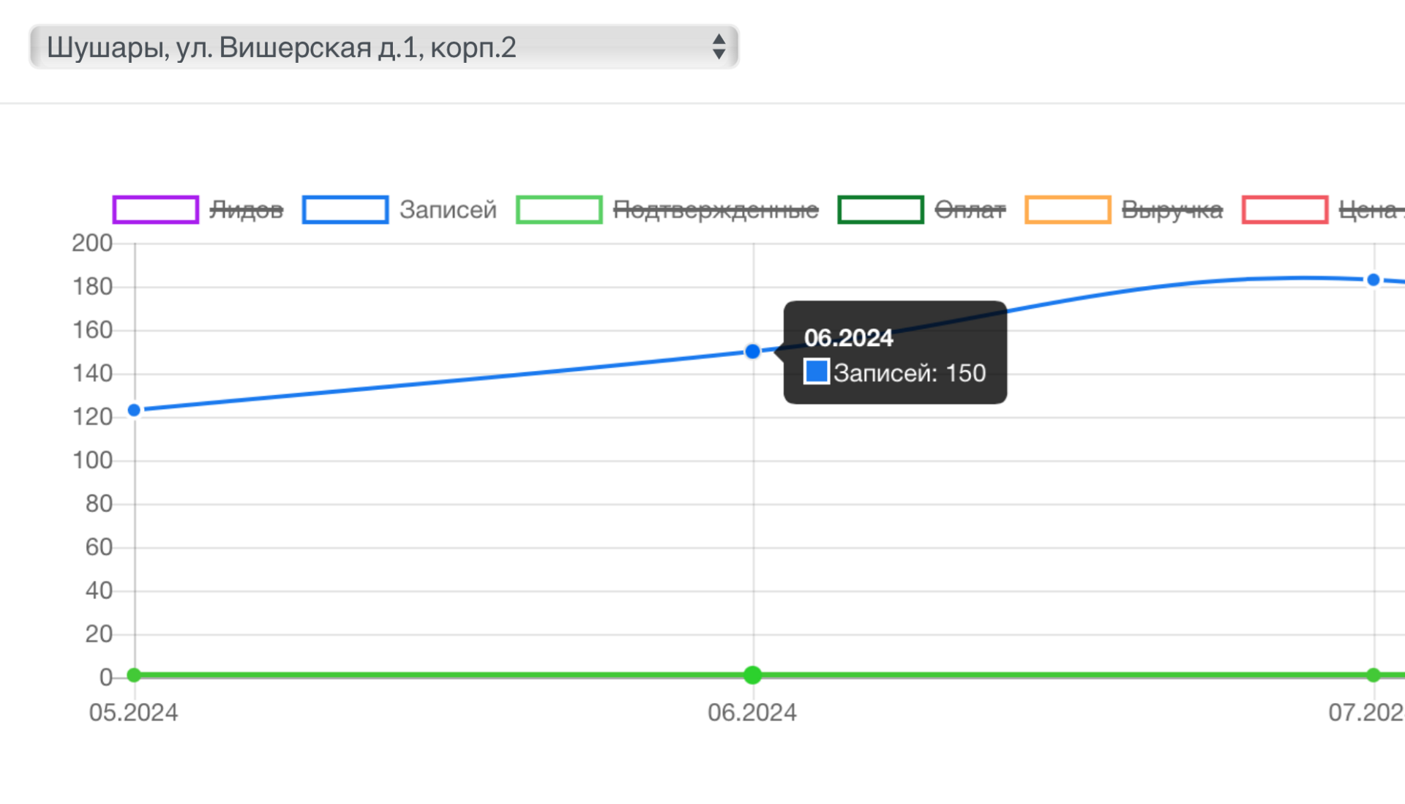Click the purple Лидов color box
This screenshot has height=804, width=1405.
pos(156,210)
